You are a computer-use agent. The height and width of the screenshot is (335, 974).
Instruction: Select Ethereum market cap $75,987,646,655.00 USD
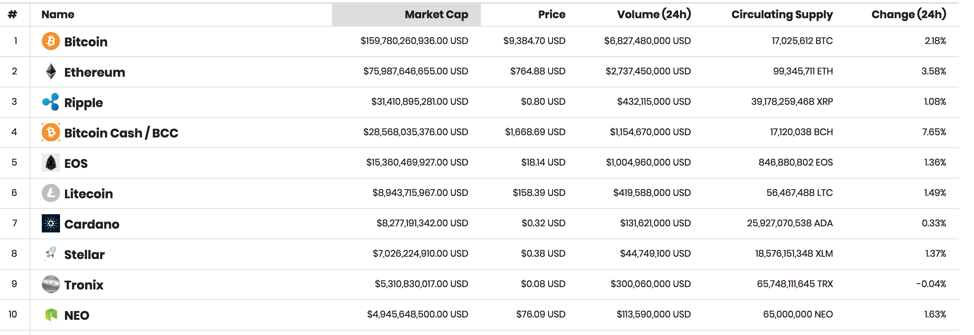(416, 71)
